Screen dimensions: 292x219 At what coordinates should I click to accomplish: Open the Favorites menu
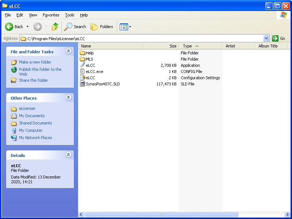(x=51, y=15)
